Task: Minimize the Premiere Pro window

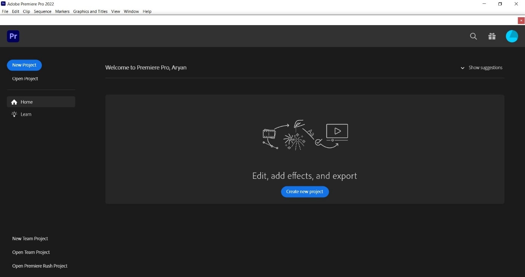Action: pos(484,4)
